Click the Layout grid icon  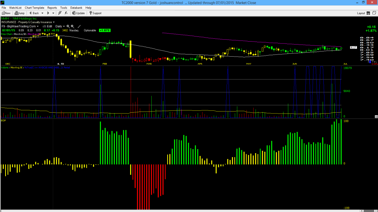pos(368,13)
